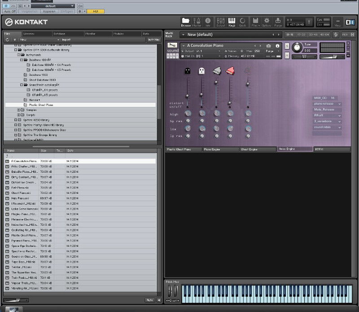
Task: Open the RR off dropdown
Action: (x=327, y=115)
